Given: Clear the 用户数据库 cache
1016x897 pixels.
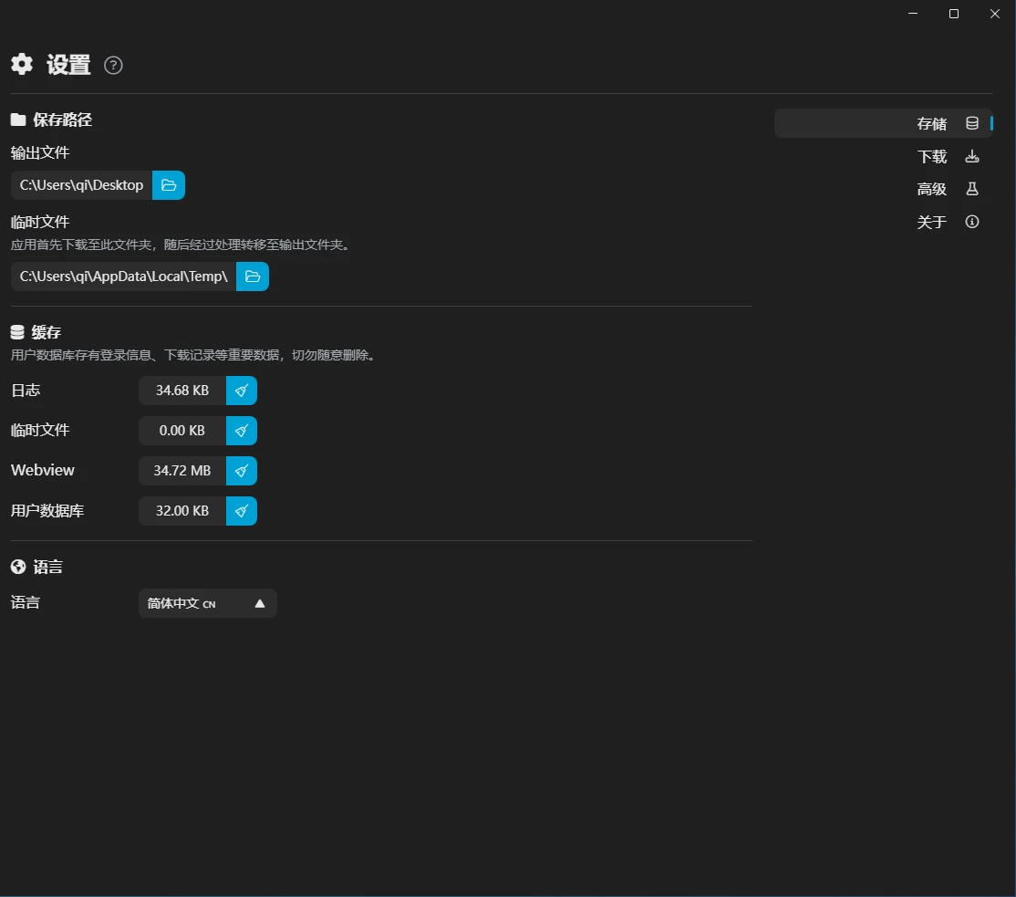Looking at the screenshot, I should [x=242, y=511].
